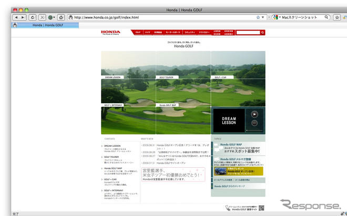
Task: Open DREAM LESSON in contents list
Action: (112, 146)
